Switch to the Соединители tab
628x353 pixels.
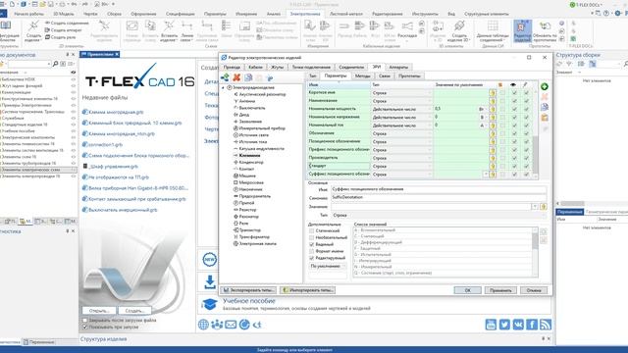[351, 68]
